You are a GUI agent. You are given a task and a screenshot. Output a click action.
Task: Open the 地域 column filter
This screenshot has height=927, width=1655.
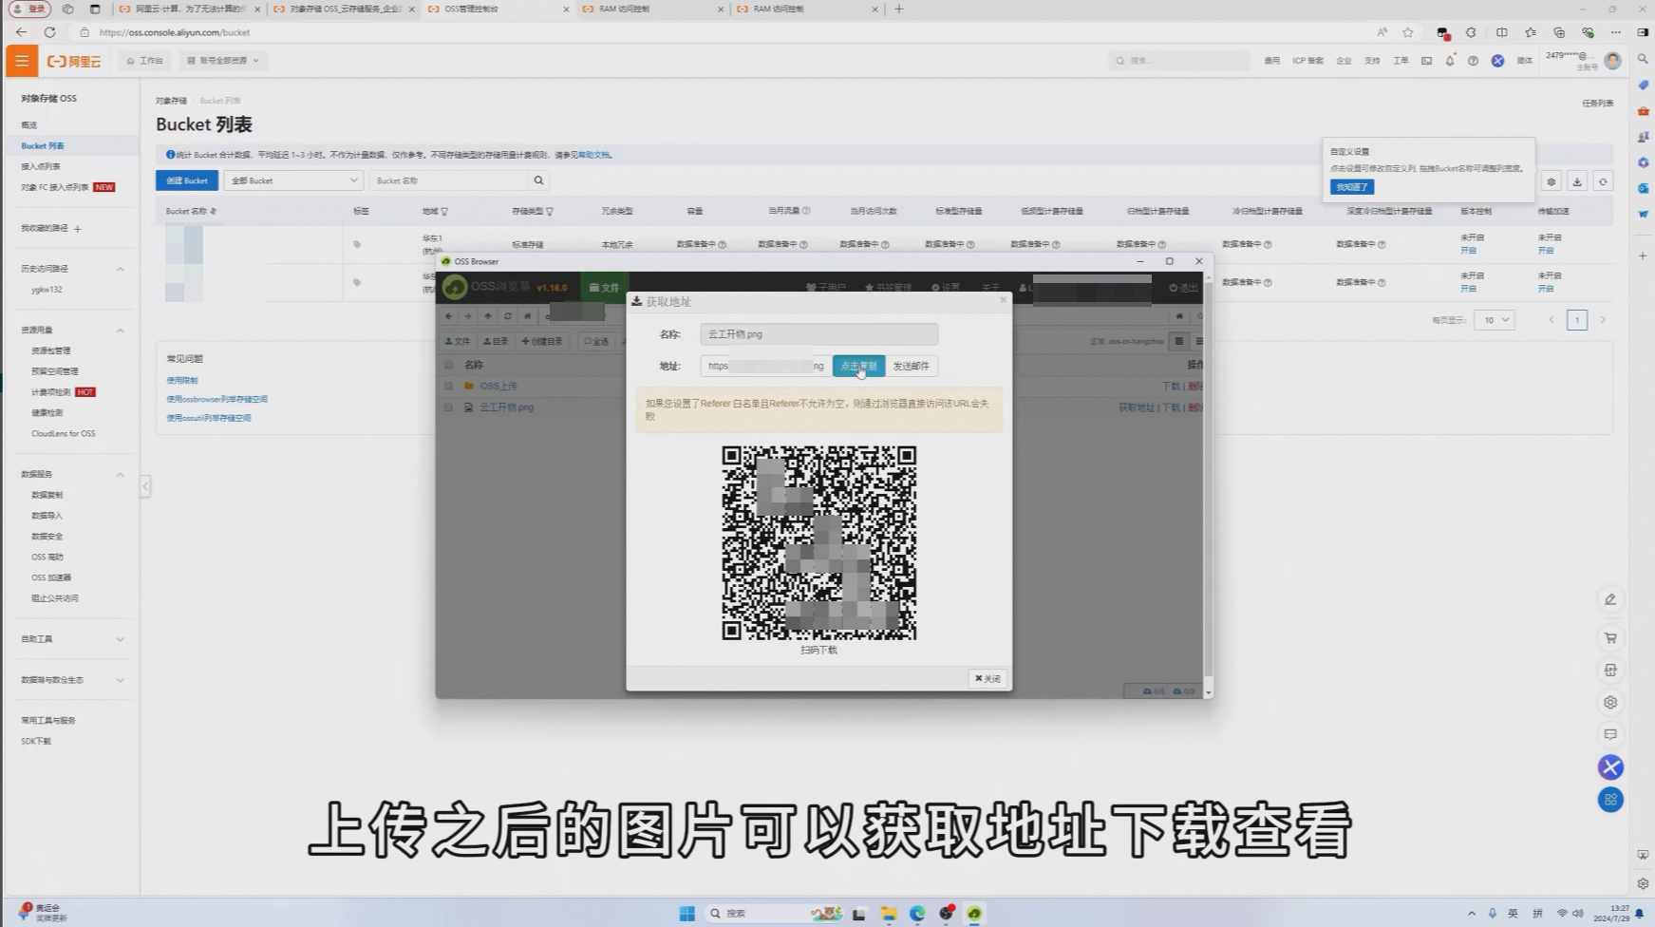(x=444, y=212)
